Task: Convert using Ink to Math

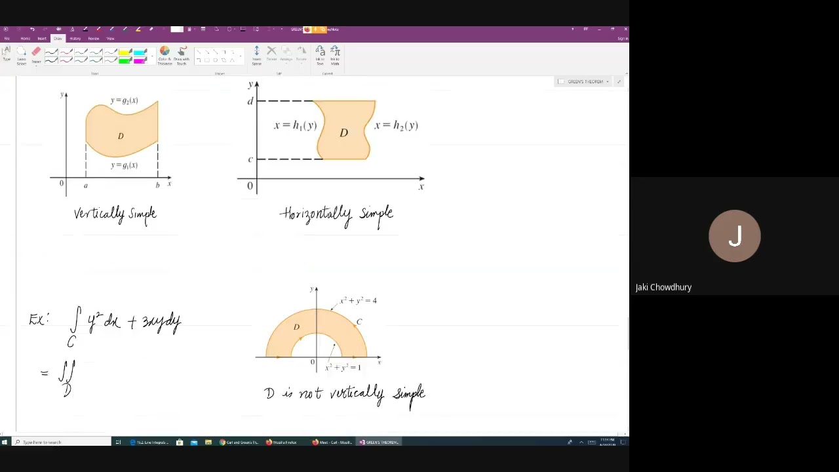Action: 335,55
